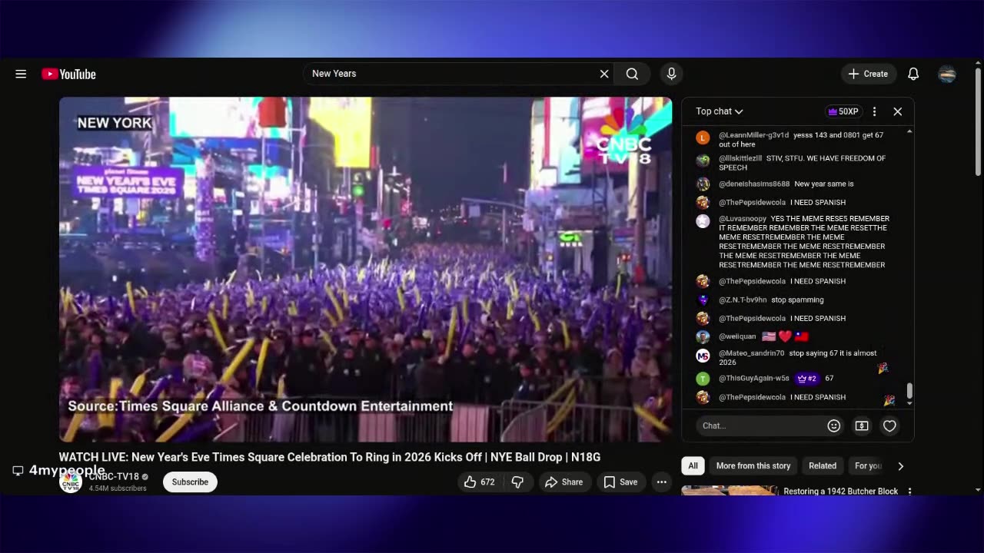The image size is (984, 553).
Task: Go to YouTube home via the logo
Action: [x=68, y=74]
